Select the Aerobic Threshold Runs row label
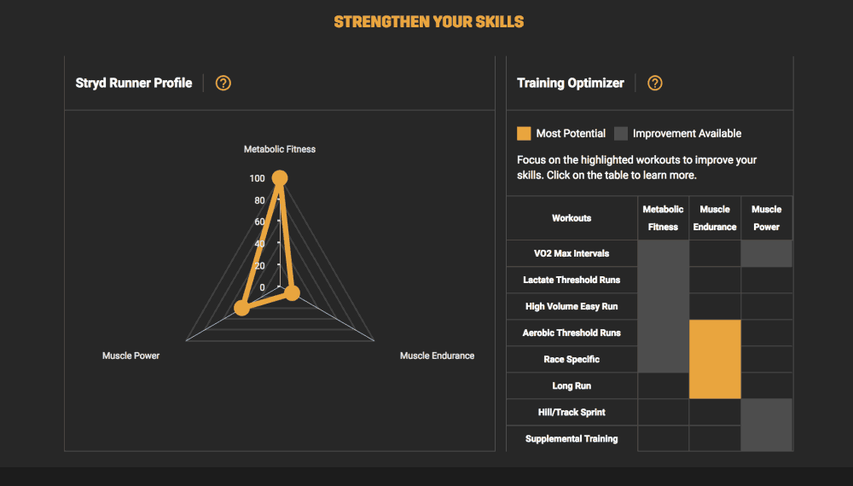 coord(572,333)
